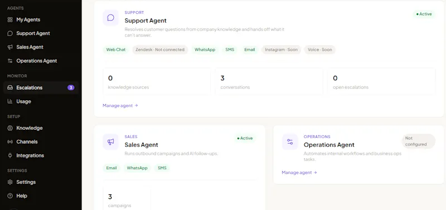
Task: Click the Operations Agent sliders sidebar icon
Action: 10,61
